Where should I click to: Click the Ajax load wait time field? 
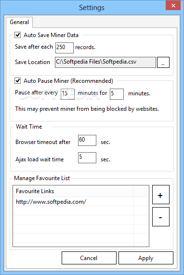87,157
